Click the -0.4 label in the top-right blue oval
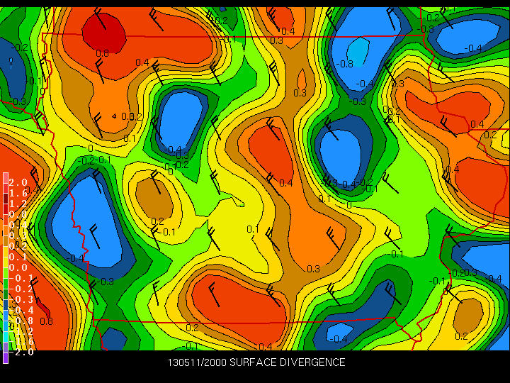The image size is (510, 383). pyautogui.click(x=473, y=48)
